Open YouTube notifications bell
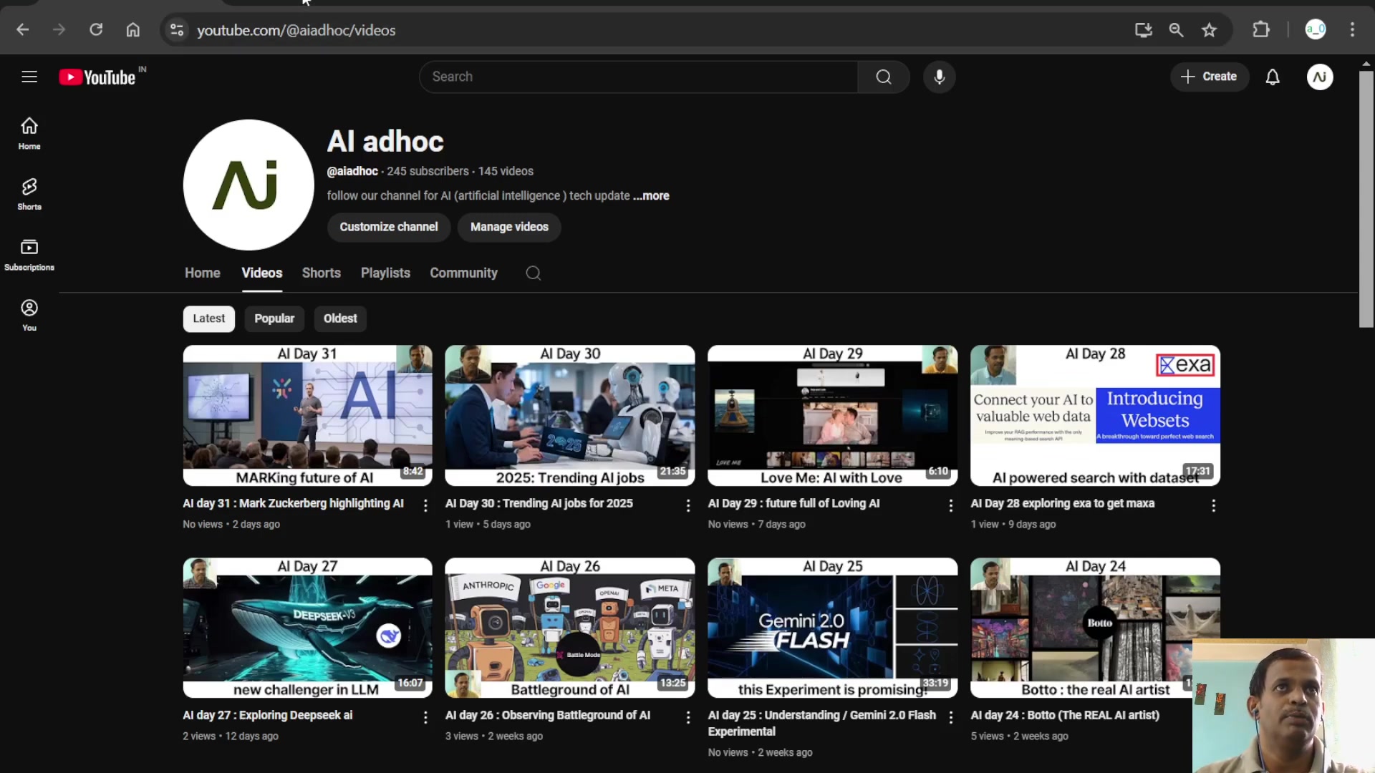This screenshot has width=1375, height=773. (x=1273, y=77)
